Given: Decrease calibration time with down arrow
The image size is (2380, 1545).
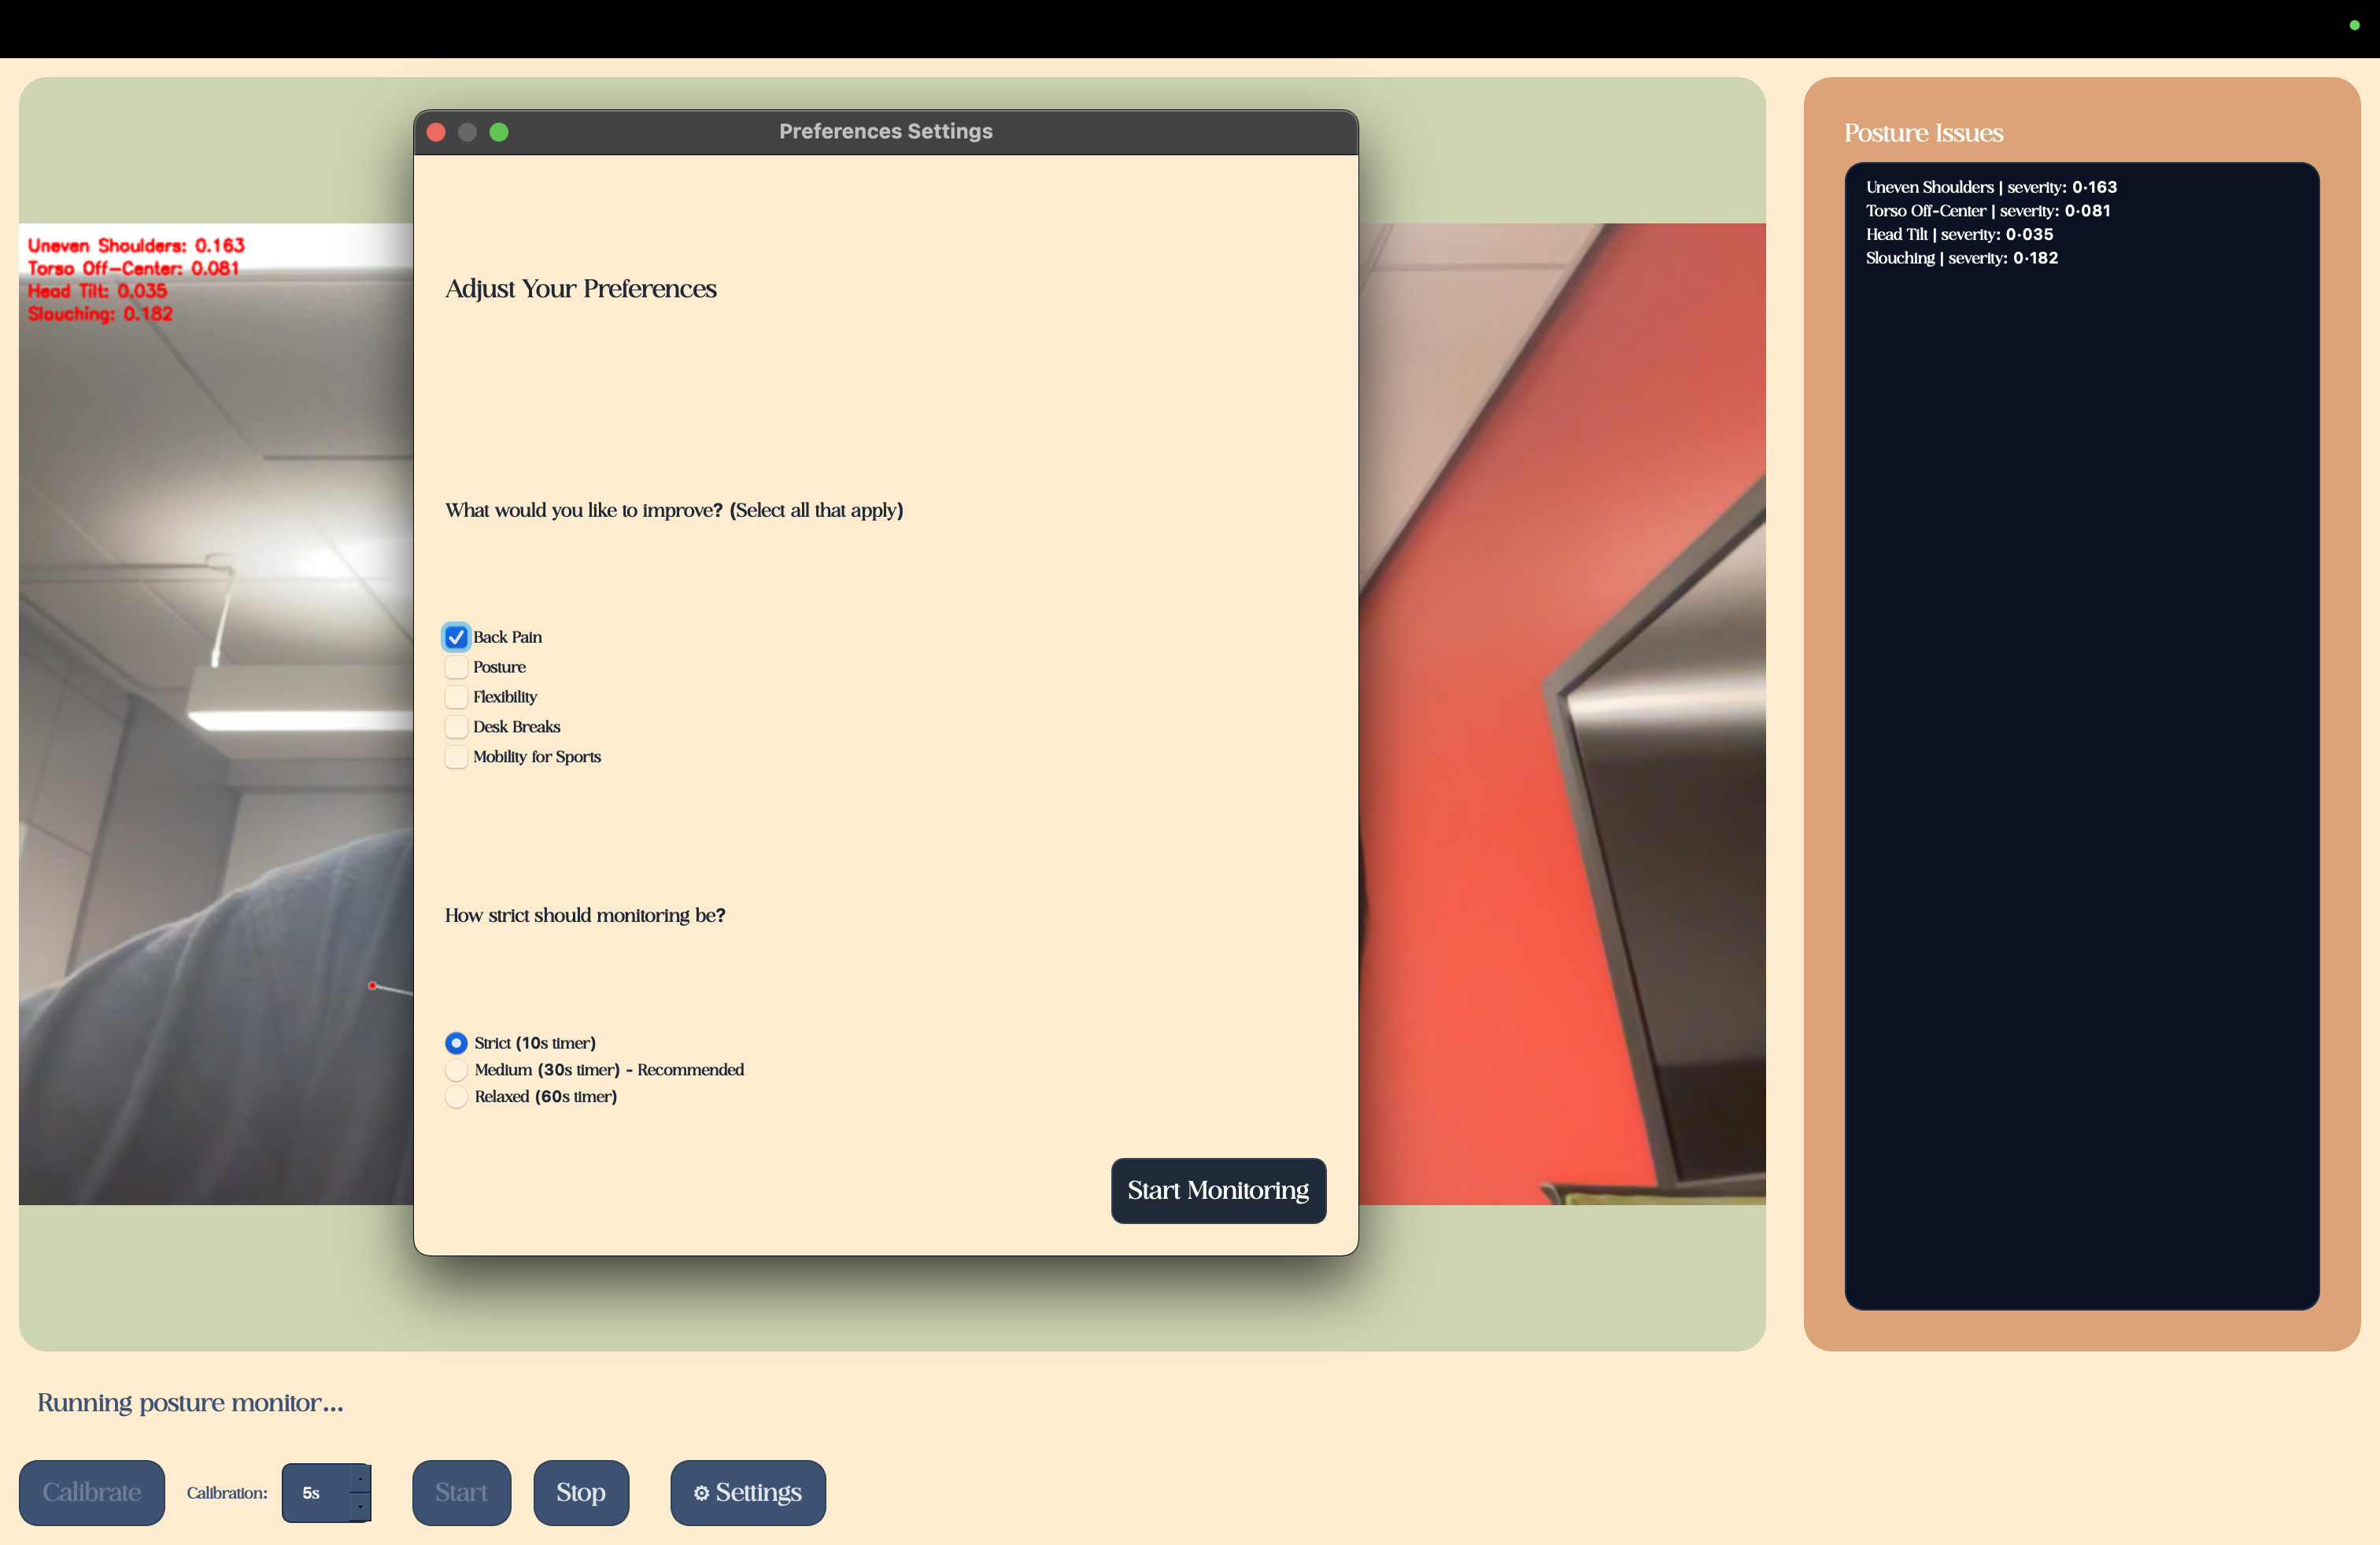Looking at the screenshot, I should [x=360, y=1506].
